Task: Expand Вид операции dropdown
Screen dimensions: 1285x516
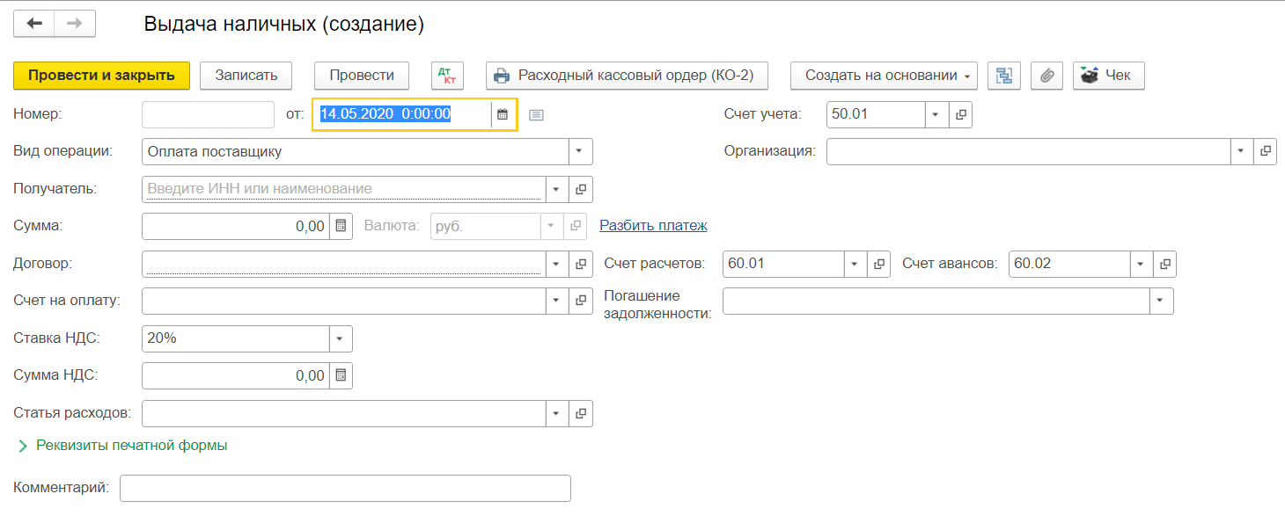Action: (x=580, y=151)
